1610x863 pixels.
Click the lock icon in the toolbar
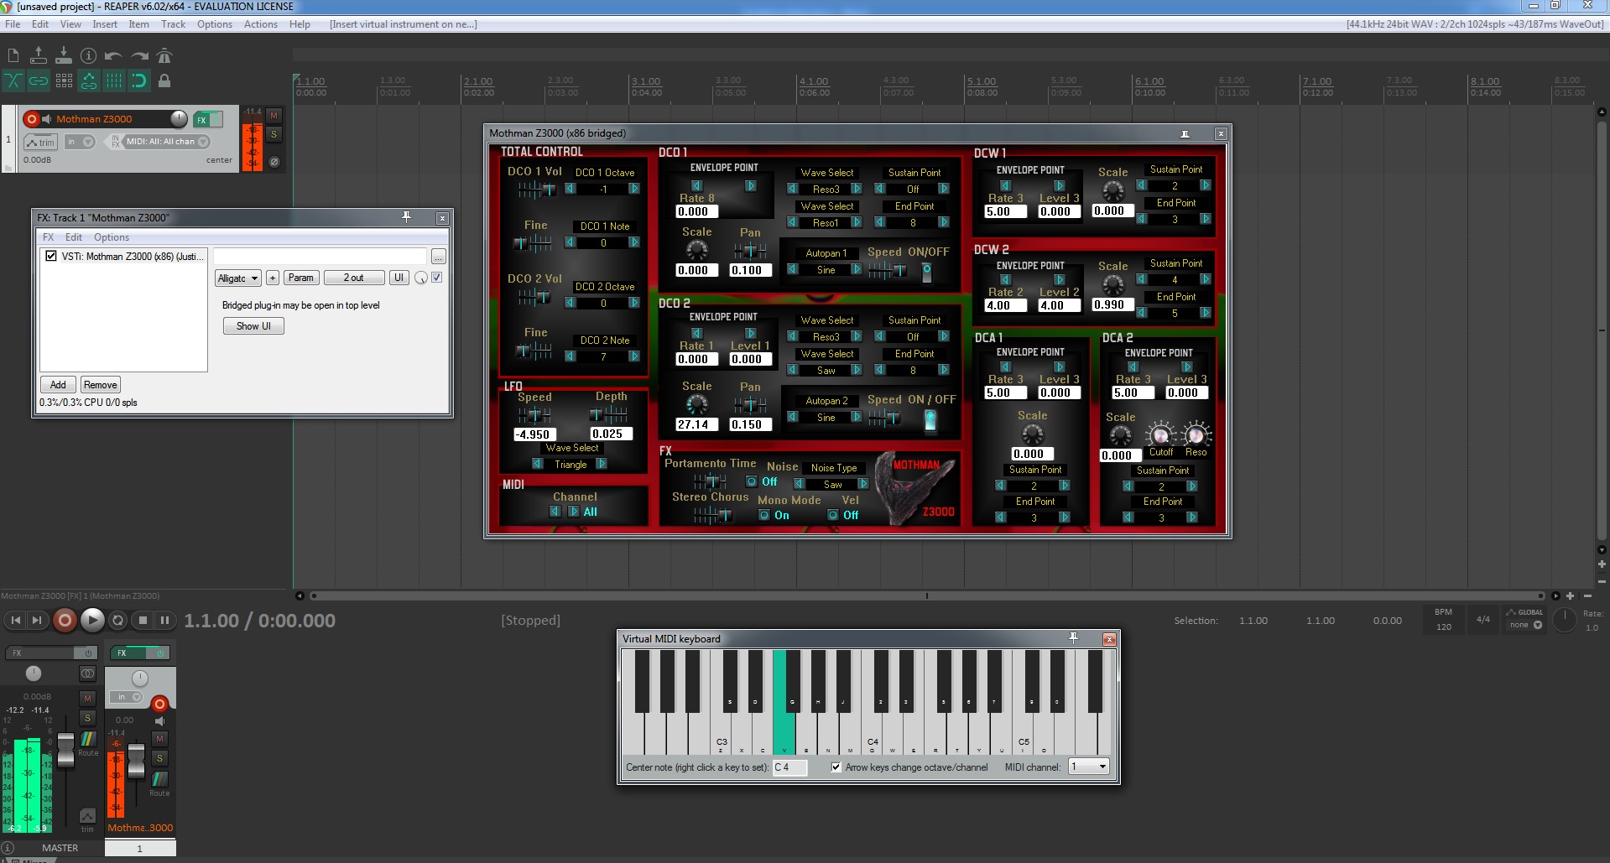pos(164,81)
